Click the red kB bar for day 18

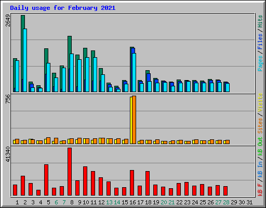coord(148,184)
